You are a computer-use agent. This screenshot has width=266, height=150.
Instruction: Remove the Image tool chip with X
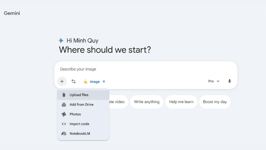[104, 81]
